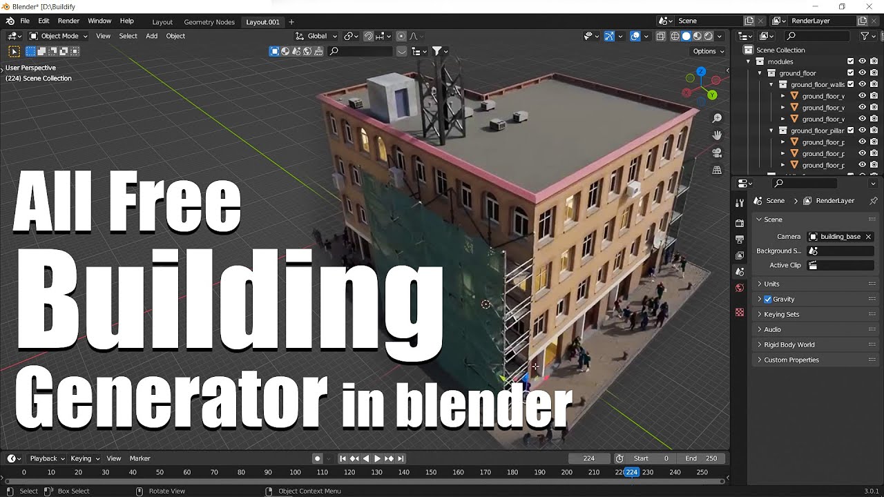Select rendered viewport shading
Screen dimensions: 884x497
pos(708,36)
